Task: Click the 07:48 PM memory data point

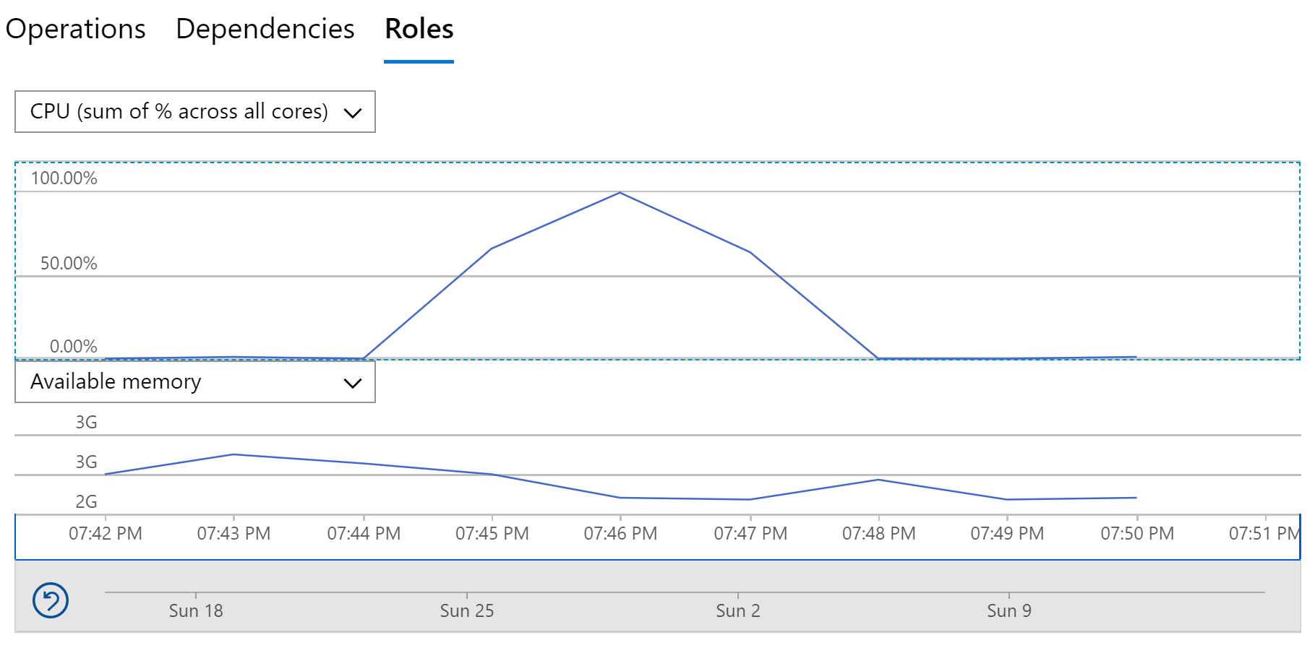Action: coord(878,480)
